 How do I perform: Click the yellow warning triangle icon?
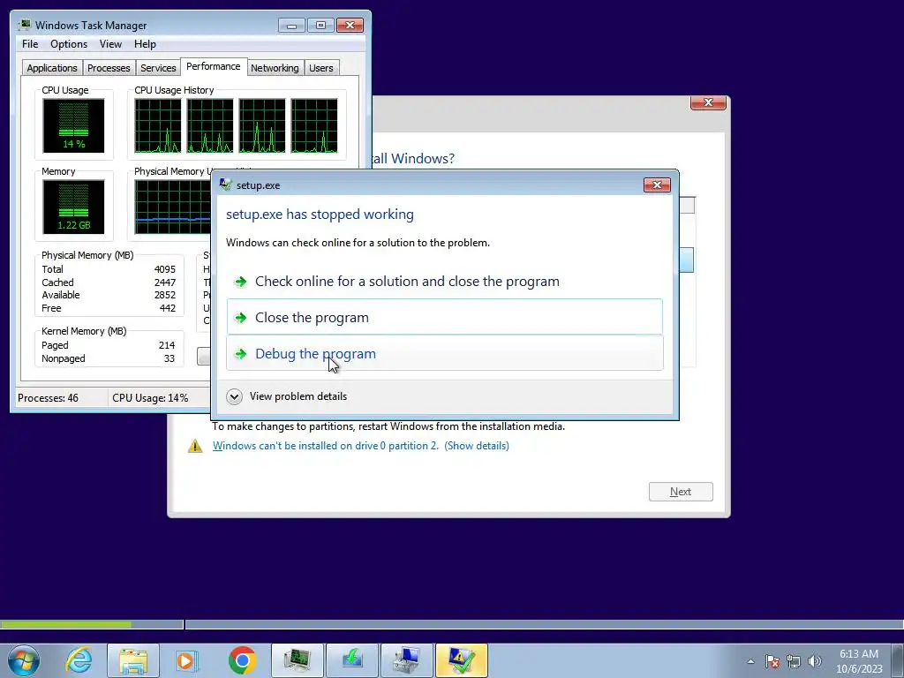coord(195,445)
